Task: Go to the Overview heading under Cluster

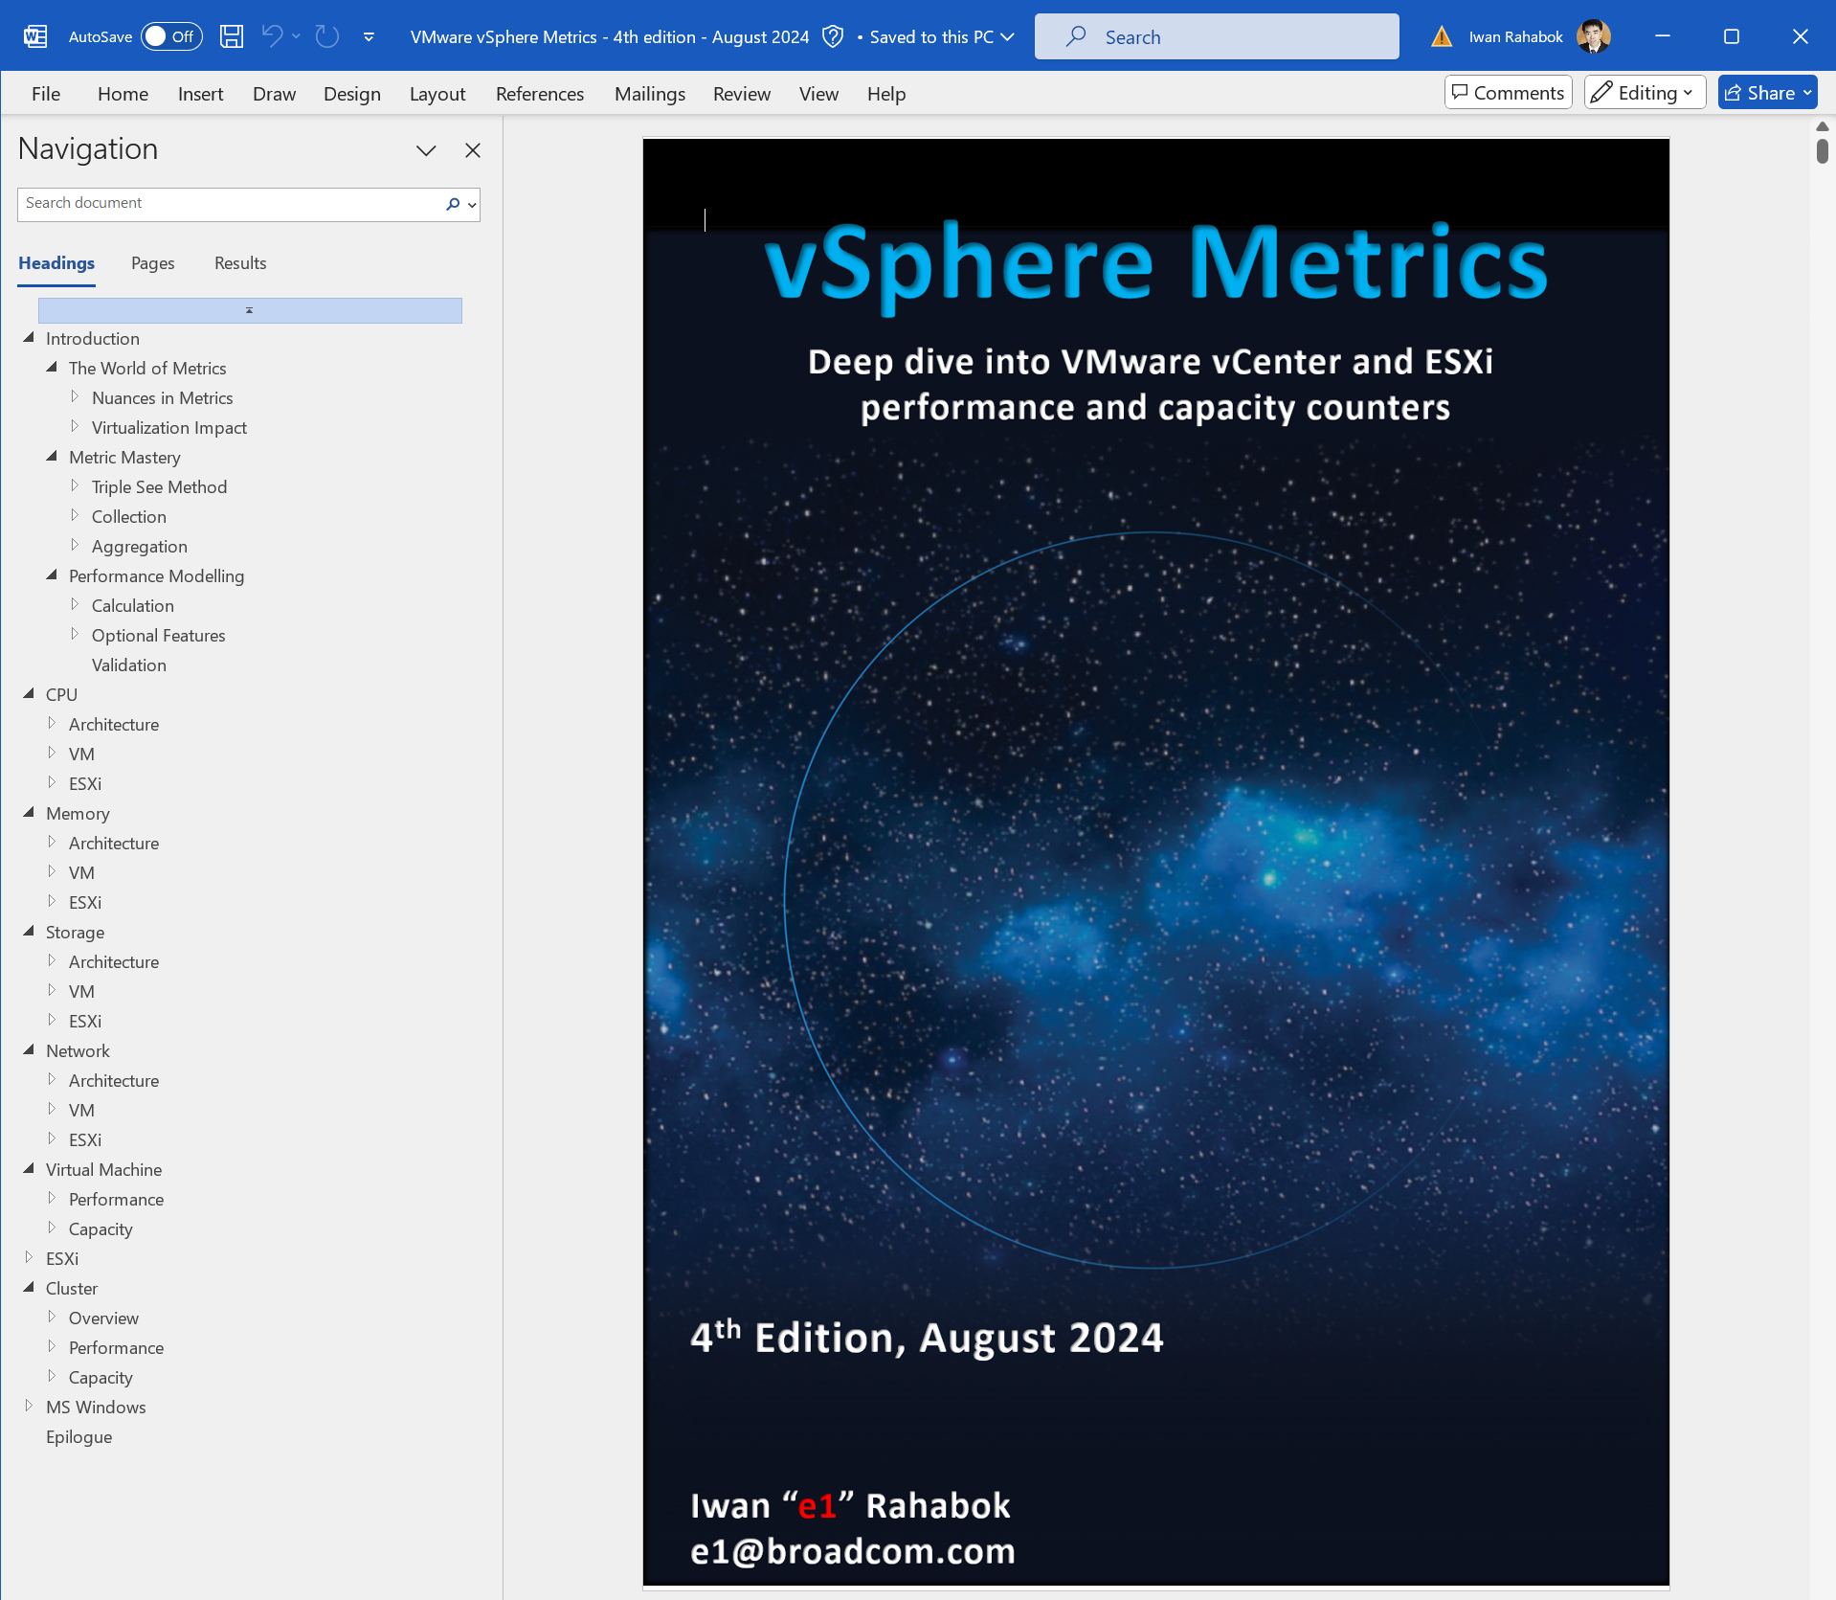Action: 103,1318
